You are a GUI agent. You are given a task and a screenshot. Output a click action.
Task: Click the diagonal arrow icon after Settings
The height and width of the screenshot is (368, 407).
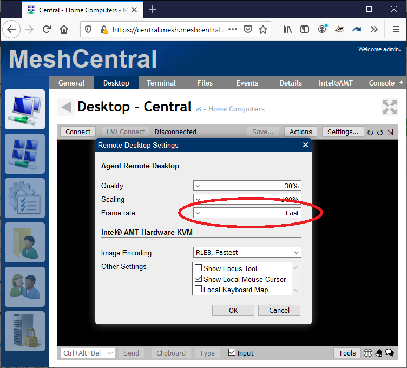tap(390, 133)
